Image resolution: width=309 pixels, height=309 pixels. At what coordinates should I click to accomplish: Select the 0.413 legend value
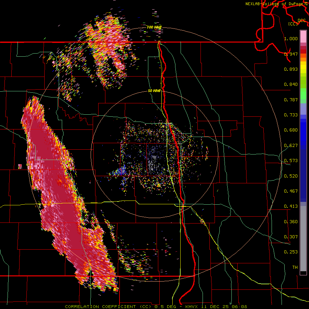(x=291, y=206)
